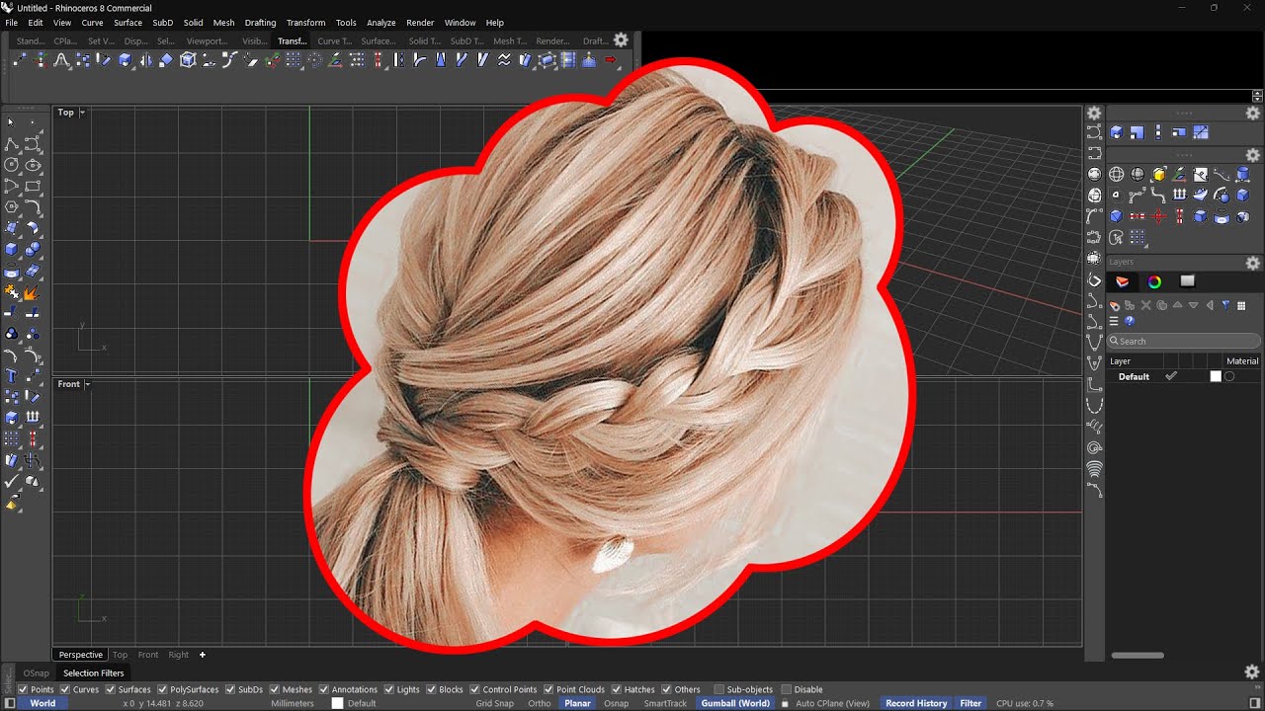This screenshot has height=711, width=1265.
Task: Toggle Ortho mode in status bar
Action: click(x=539, y=703)
